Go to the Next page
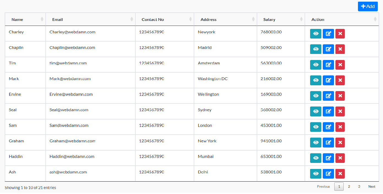This screenshot has width=383, height=194. [x=372, y=187]
